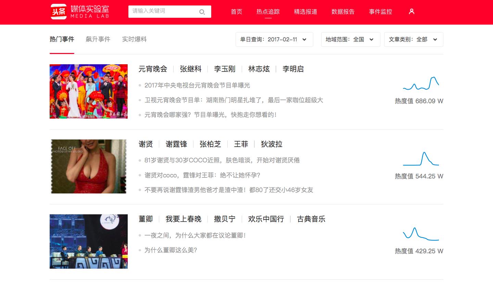Open the 数据报告 menu item

[343, 11]
